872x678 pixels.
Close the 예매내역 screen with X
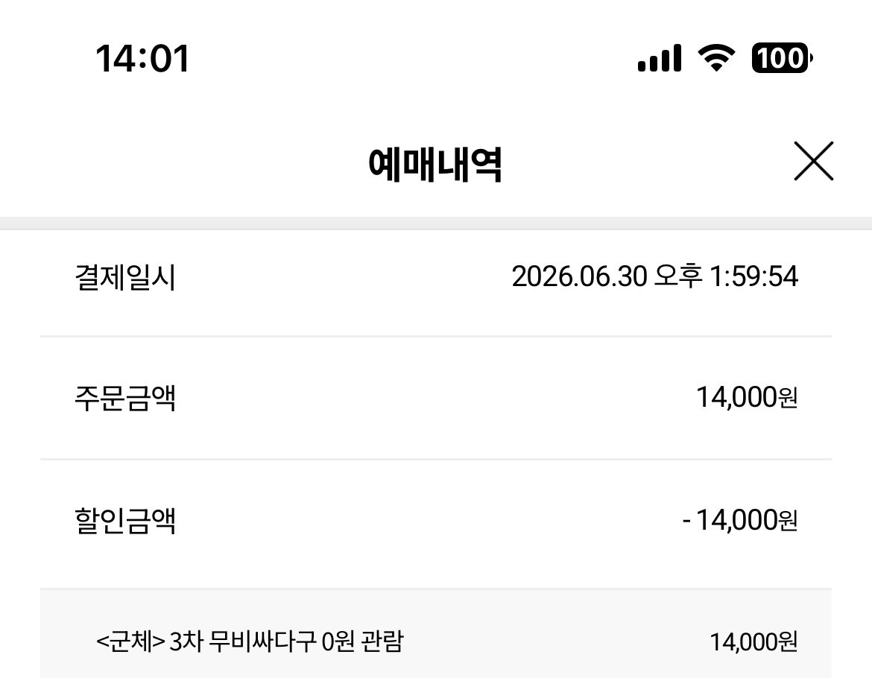pyautogui.click(x=814, y=161)
